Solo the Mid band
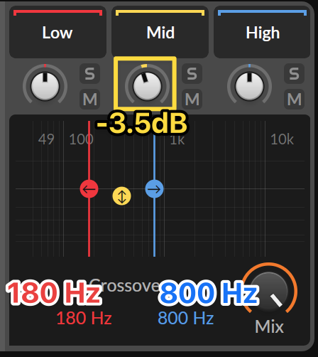This screenshot has width=318, height=357. point(192,73)
